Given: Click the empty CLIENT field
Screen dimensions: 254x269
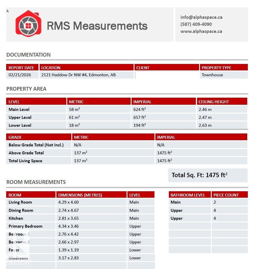Looking at the screenshot, I should (x=166, y=75).
